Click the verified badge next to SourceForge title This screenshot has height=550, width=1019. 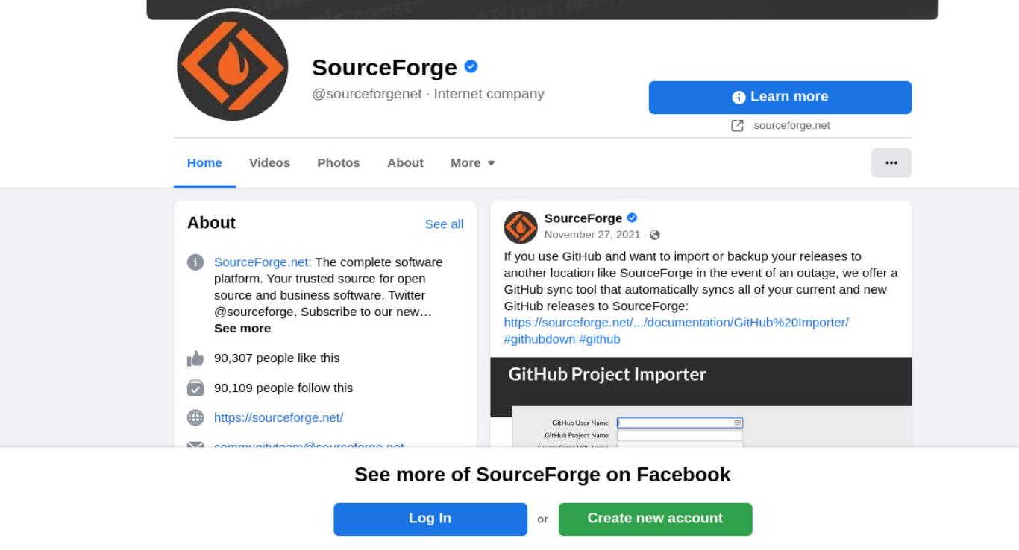471,66
